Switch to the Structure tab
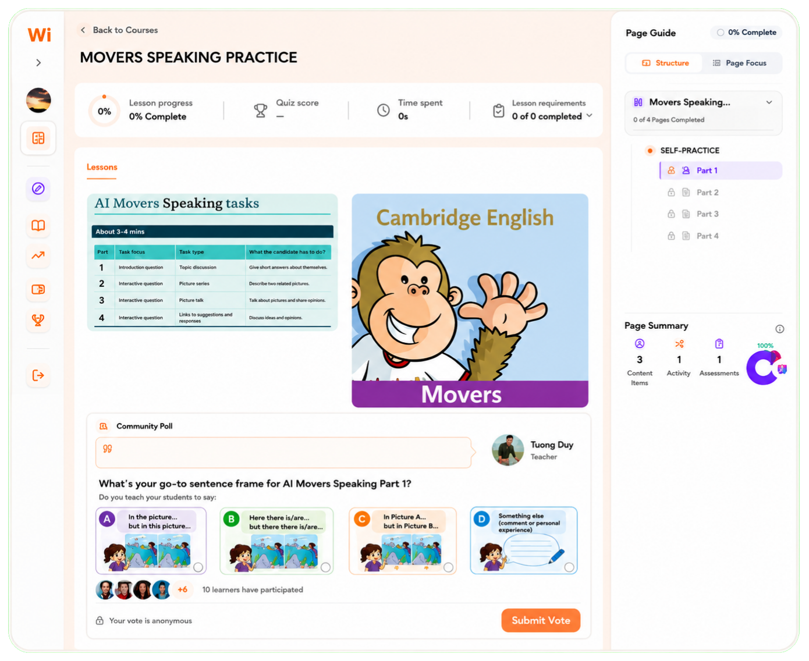 coord(665,63)
